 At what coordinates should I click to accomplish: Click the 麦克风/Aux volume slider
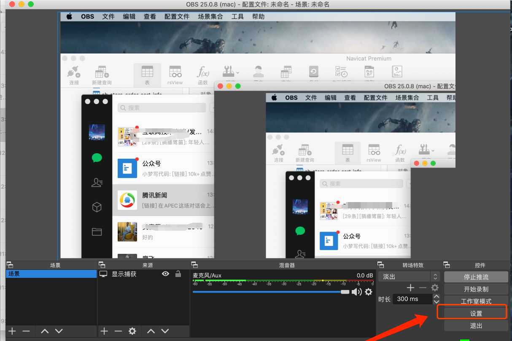pyautogui.click(x=271, y=292)
